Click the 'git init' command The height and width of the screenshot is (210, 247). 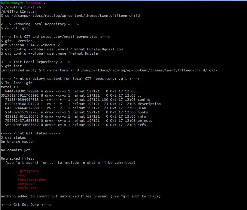(11, 66)
